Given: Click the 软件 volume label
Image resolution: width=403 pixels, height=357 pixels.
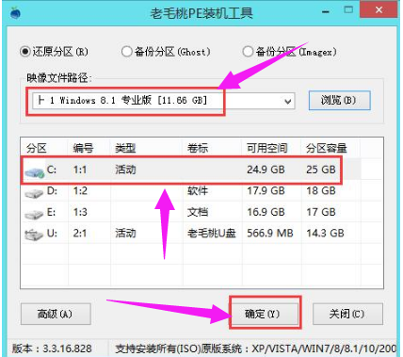Looking at the screenshot, I should 198,190.
